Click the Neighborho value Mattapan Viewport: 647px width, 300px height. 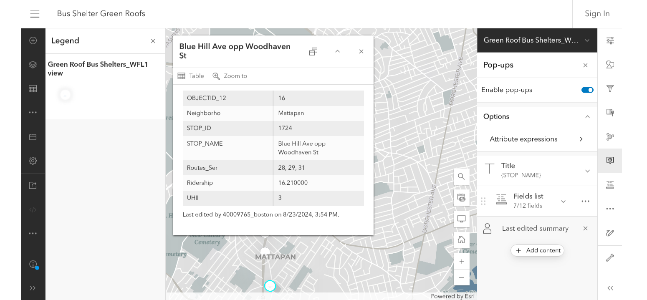click(291, 113)
